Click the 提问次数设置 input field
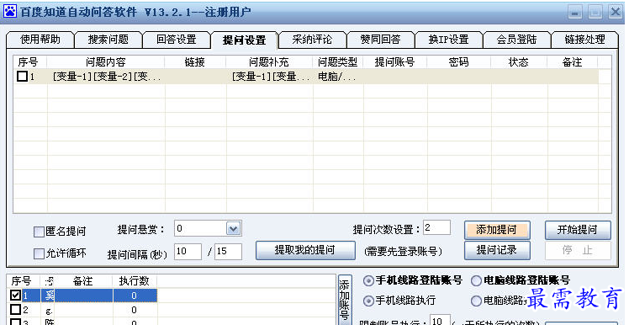Viewport: 629px width, 325px height. [436, 228]
